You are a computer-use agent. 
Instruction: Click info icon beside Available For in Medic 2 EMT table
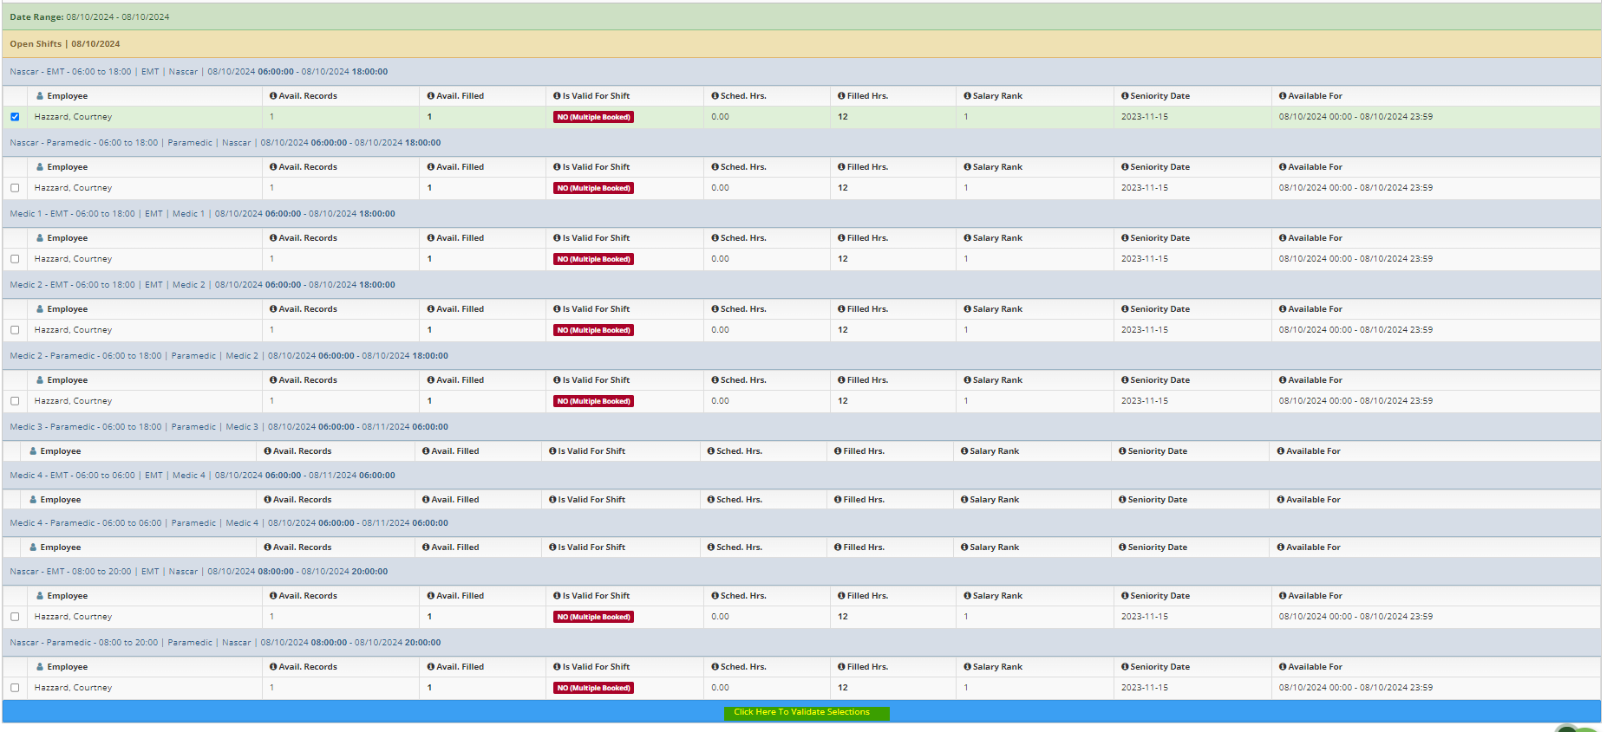[1283, 309]
